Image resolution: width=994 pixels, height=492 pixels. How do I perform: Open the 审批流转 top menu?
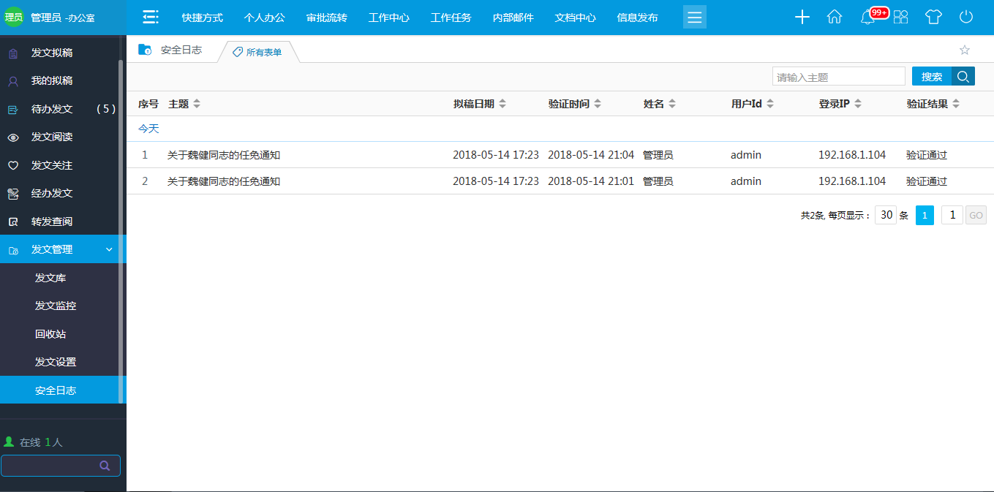coord(326,18)
